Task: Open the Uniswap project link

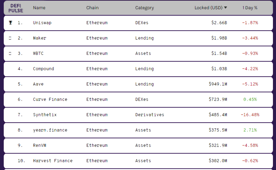Action: point(42,23)
